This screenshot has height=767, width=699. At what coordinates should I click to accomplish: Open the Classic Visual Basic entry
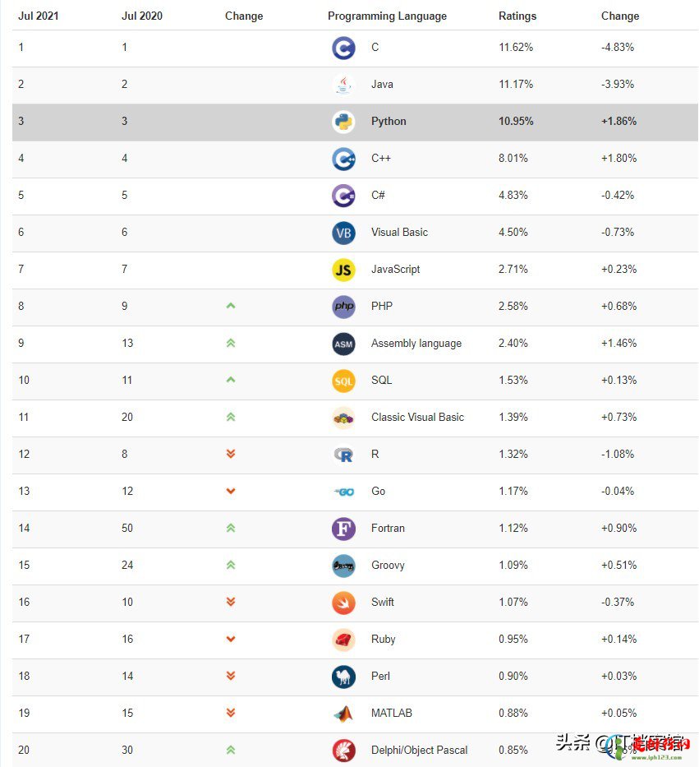[417, 418]
